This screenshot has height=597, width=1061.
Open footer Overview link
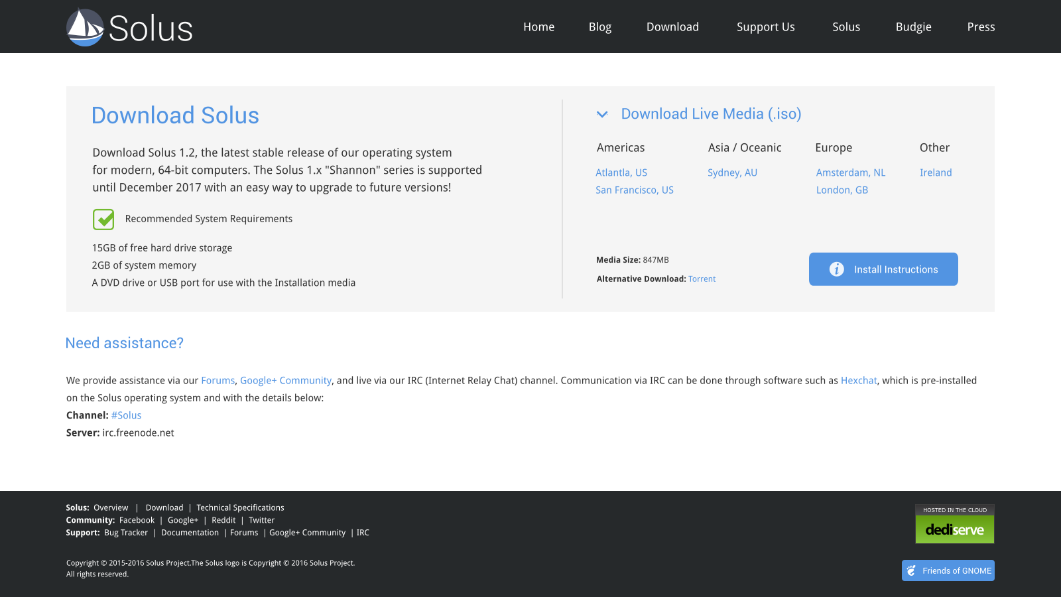pyautogui.click(x=111, y=507)
